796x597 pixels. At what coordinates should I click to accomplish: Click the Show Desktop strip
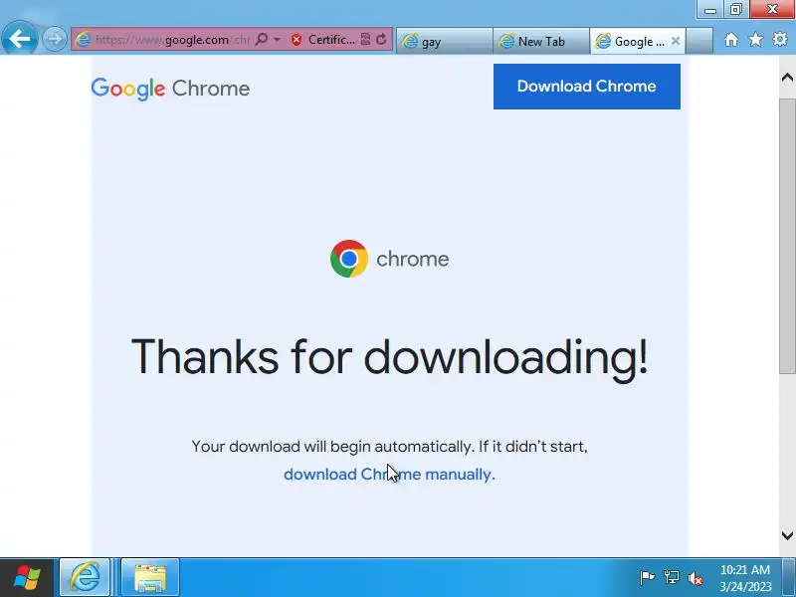click(790, 578)
